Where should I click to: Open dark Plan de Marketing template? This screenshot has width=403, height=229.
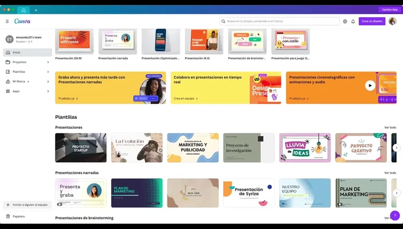coord(137,193)
